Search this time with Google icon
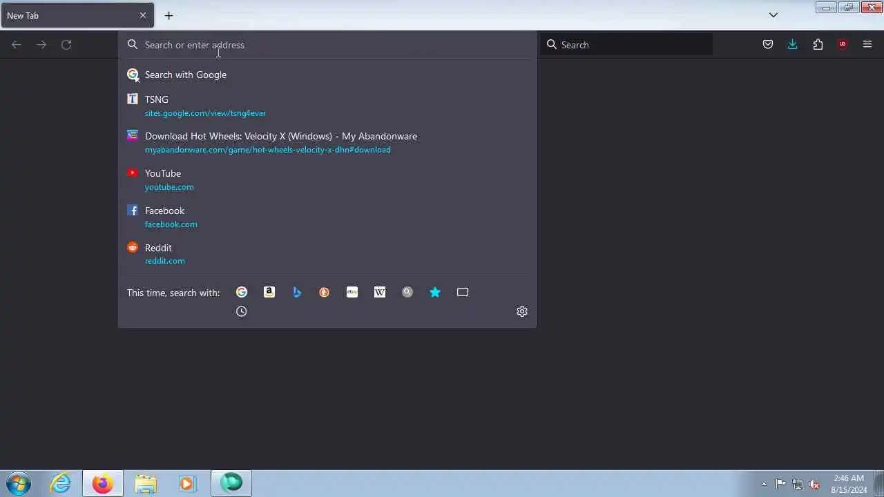Screen dimensions: 884x497 click(242, 292)
